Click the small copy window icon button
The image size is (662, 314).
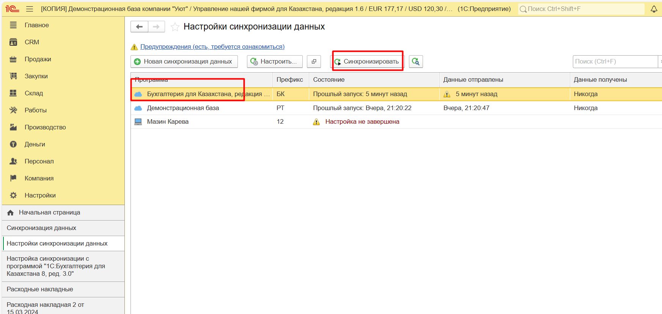coord(314,62)
